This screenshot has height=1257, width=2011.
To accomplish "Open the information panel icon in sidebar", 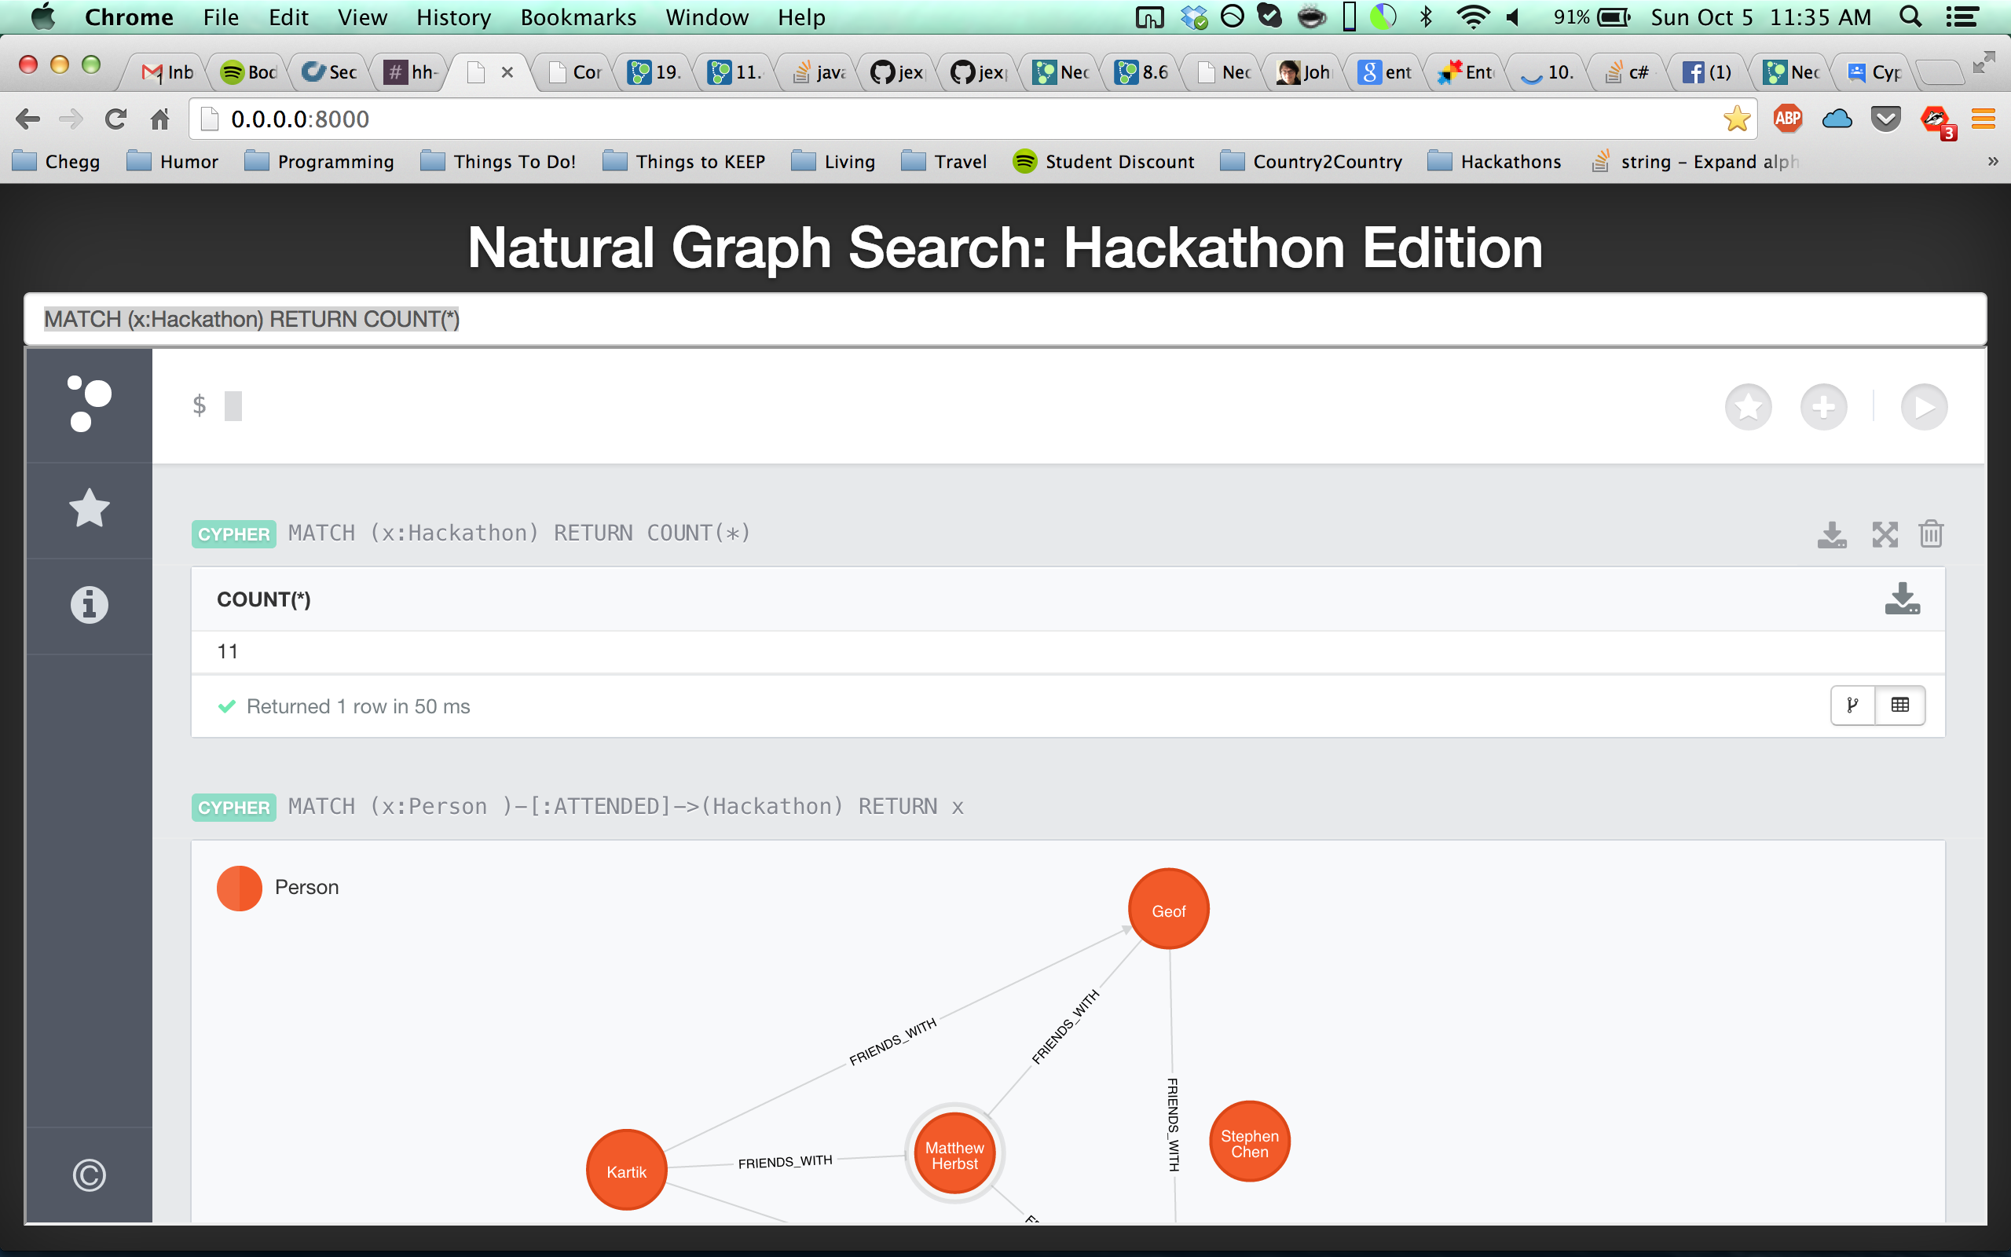I will 89,604.
